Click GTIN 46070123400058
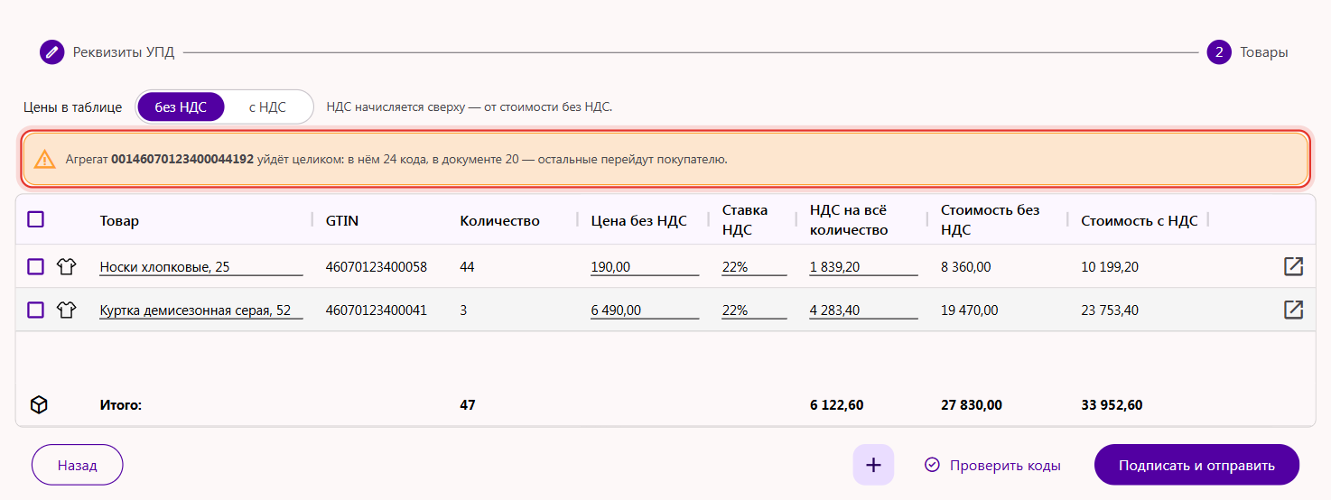 377,266
